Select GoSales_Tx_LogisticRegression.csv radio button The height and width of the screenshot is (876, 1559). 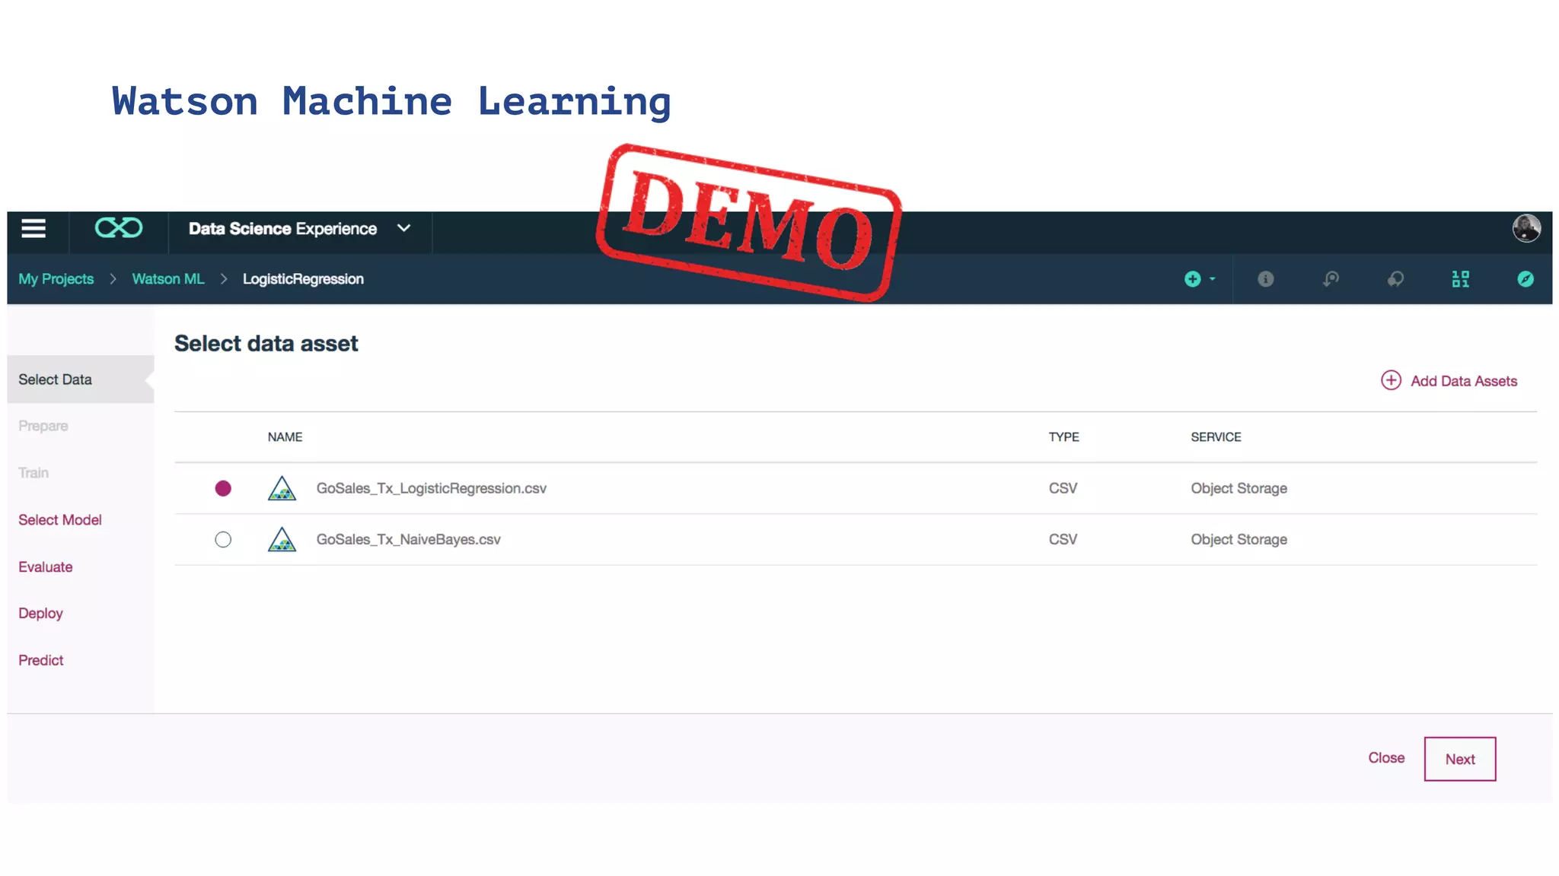223,488
